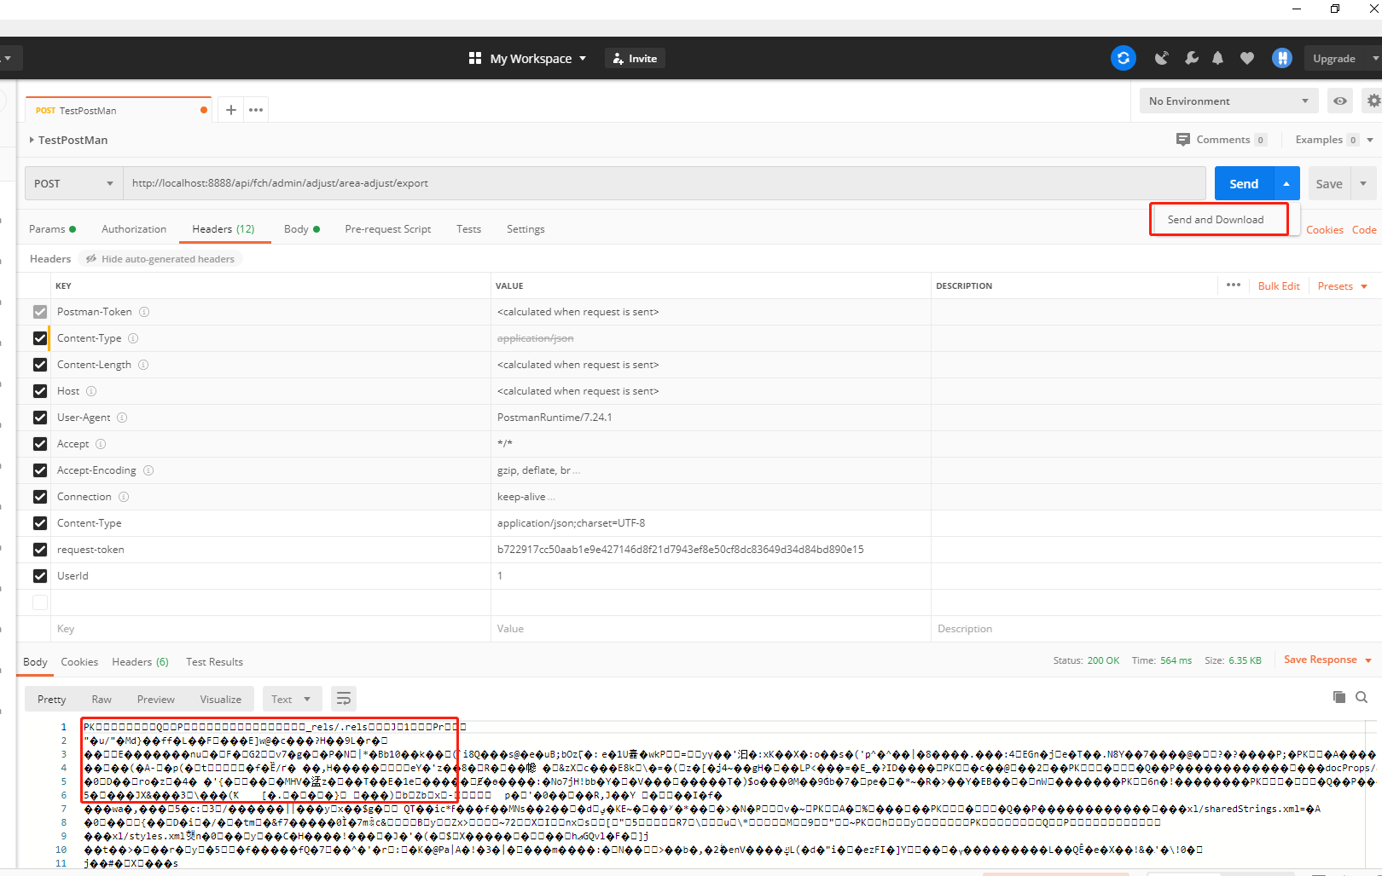
Task: Click the Comments icon
Action: pyautogui.click(x=1182, y=140)
